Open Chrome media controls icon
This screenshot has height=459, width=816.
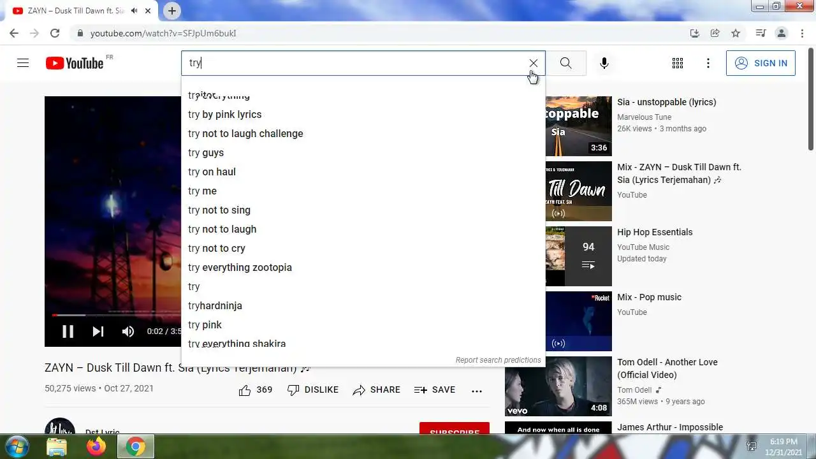click(x=761, y=33)
